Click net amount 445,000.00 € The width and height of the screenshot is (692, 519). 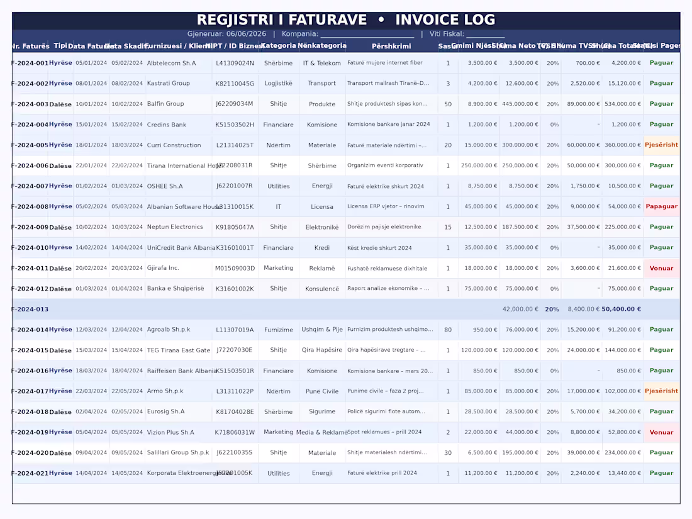[520, 104]
